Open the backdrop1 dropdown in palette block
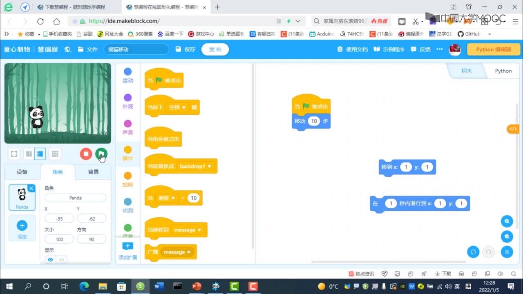The height and width of the screenshot is (294, 523). pos(196,166)
